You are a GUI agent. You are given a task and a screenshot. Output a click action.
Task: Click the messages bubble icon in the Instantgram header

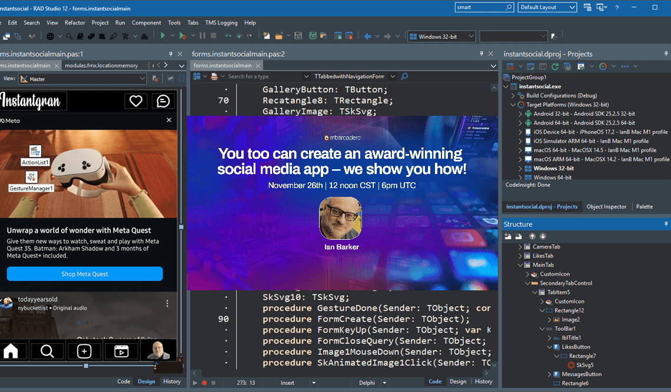163,101
